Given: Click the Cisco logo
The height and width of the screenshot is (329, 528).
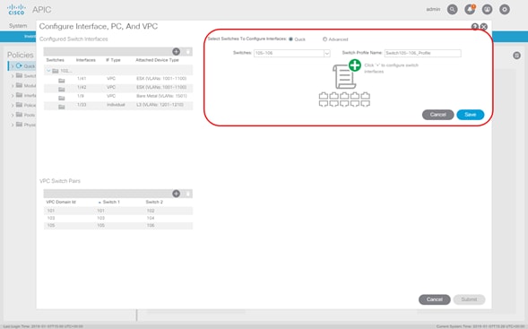Looking at the screenshot, I should (16, 10).
